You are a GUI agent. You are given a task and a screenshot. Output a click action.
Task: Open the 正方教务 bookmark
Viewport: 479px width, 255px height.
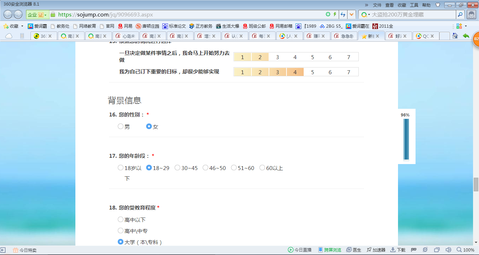pos(201,26)
